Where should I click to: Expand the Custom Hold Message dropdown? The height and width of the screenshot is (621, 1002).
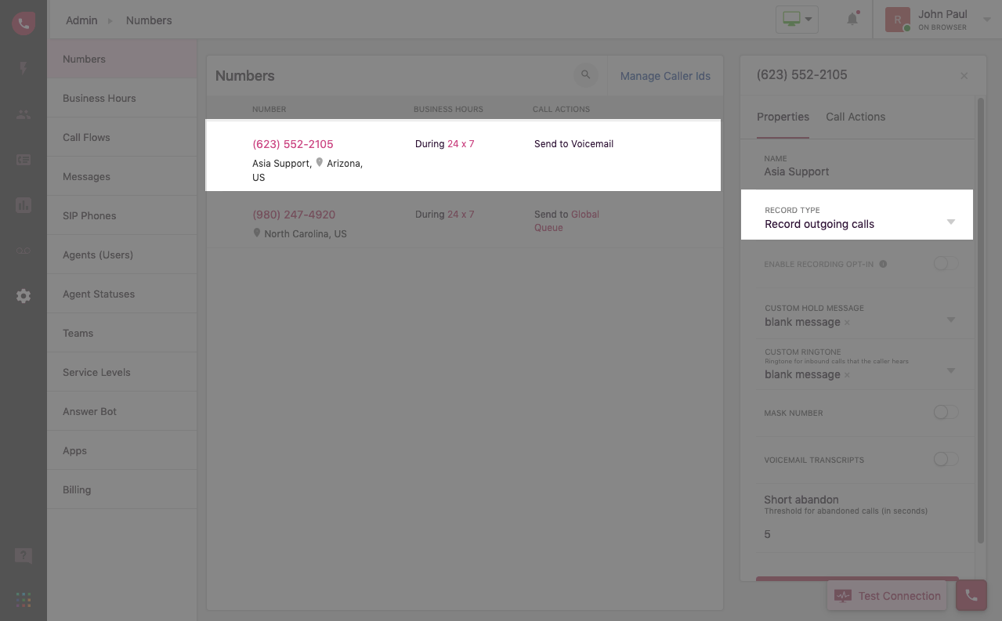[950, 320]
